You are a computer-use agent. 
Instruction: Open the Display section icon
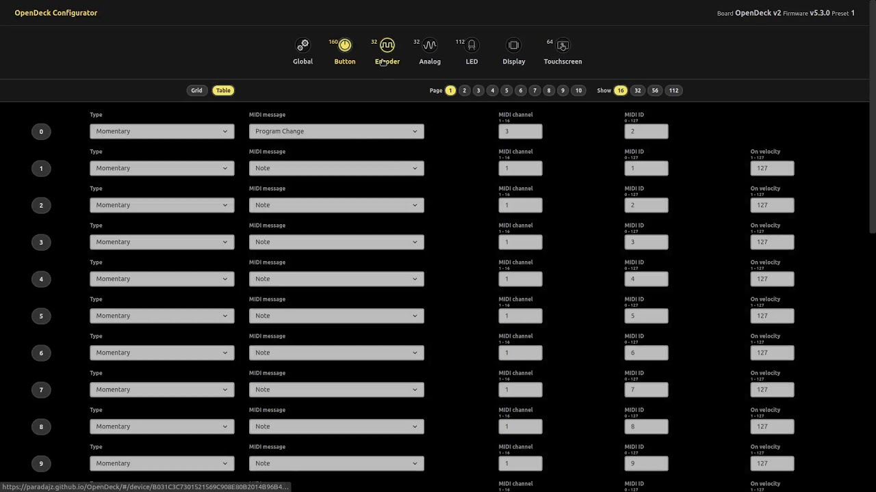pyautogui.click(x=514, y=45)
